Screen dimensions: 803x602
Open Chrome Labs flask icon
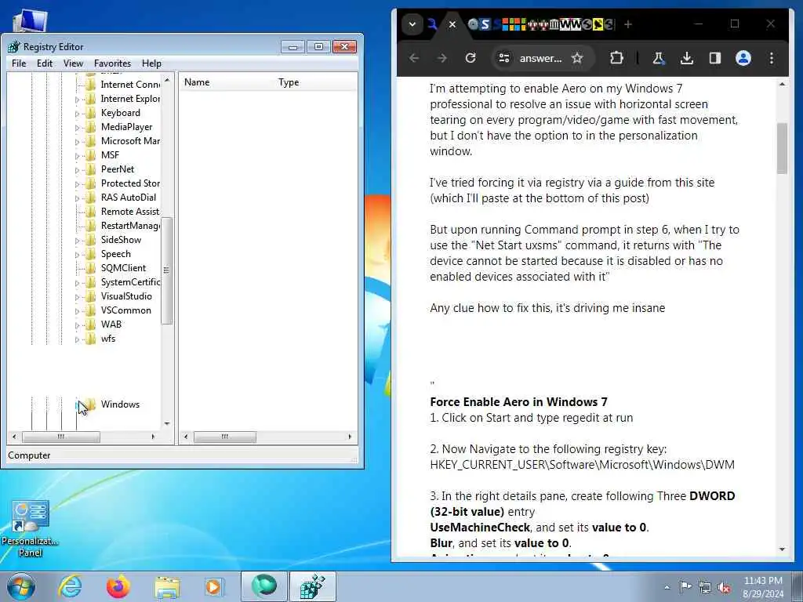pyautogui.click(x=659, y=58)
